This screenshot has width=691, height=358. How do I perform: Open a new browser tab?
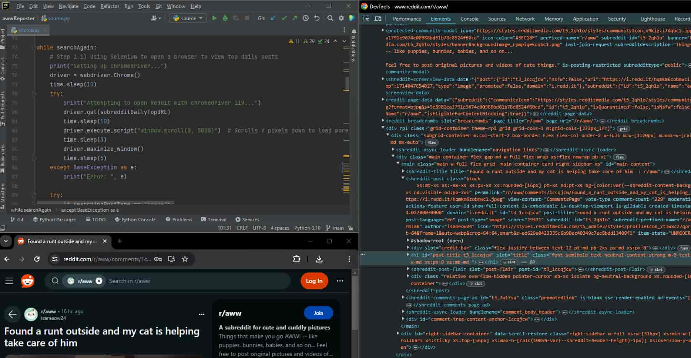[x=120, y=241]
